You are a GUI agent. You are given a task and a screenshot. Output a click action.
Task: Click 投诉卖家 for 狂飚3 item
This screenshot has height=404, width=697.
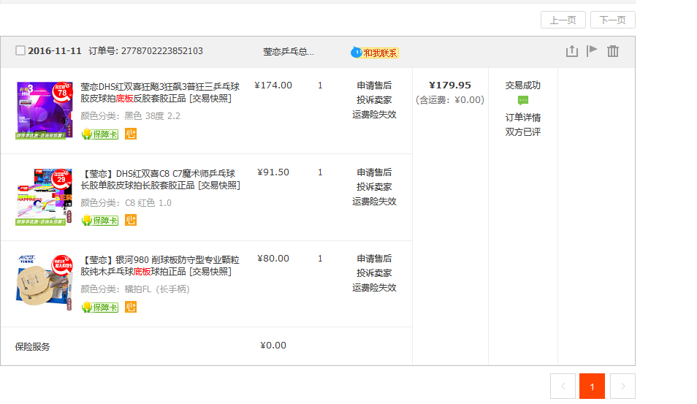[x=374, y=100]
